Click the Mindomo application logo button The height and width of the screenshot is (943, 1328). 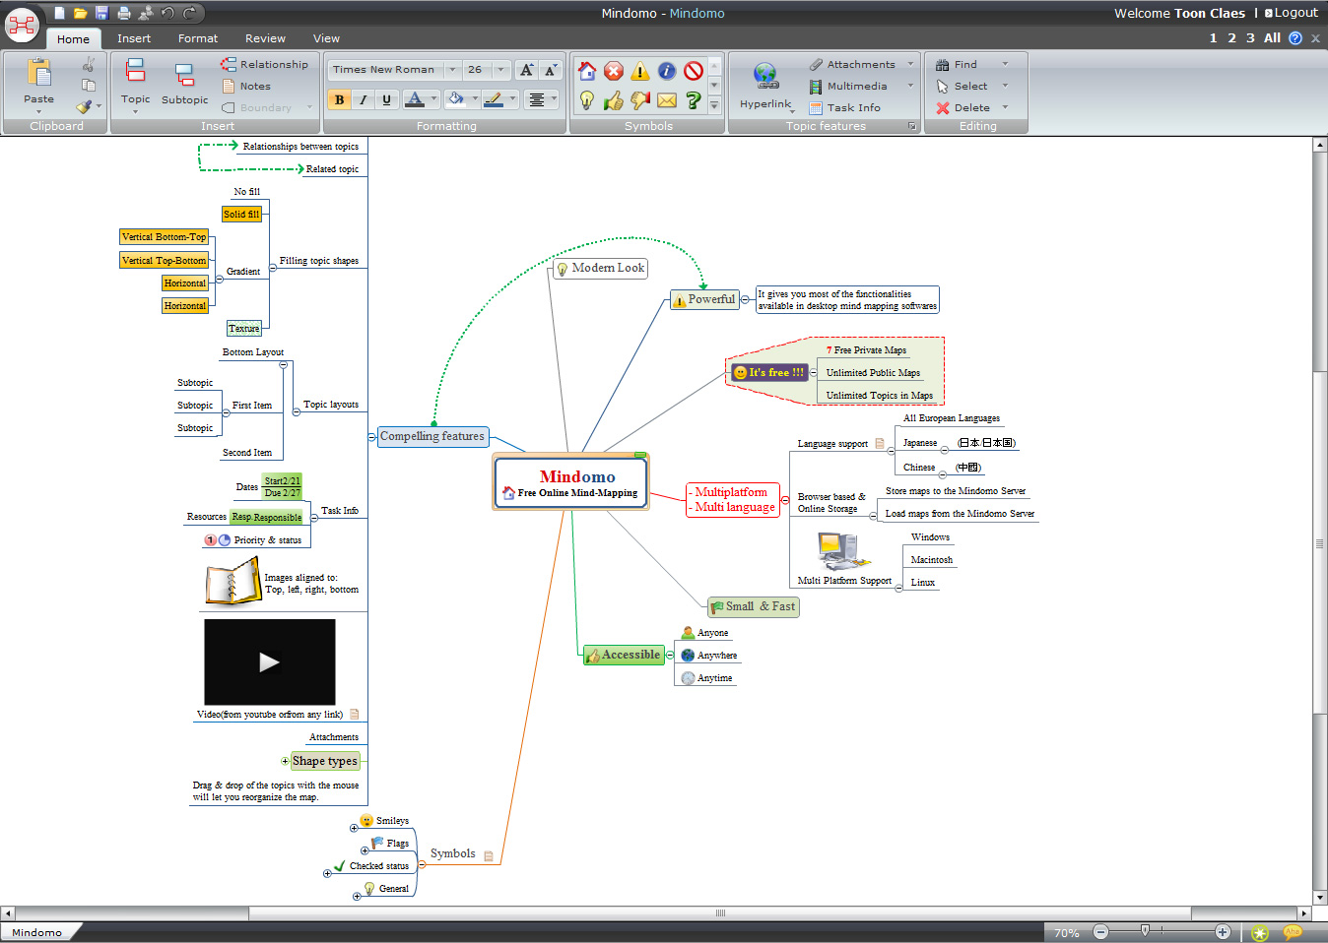[22, 24]
